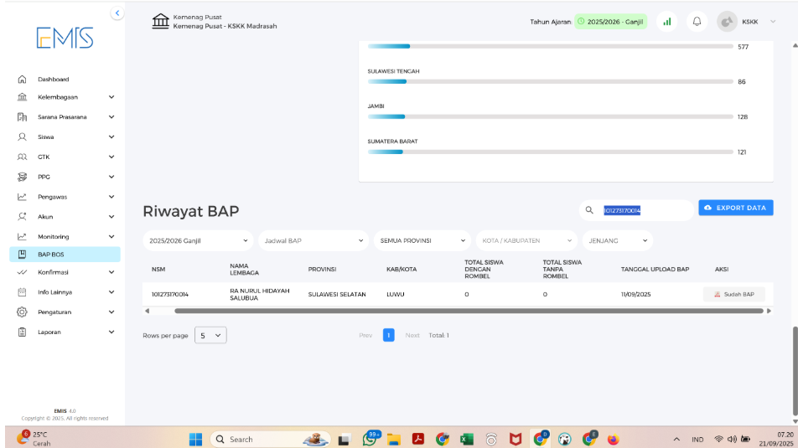Open the statistics bar chart icon
Image resolution: width=798 pixels, height=448 pixels.
click(x=667, y=22)
